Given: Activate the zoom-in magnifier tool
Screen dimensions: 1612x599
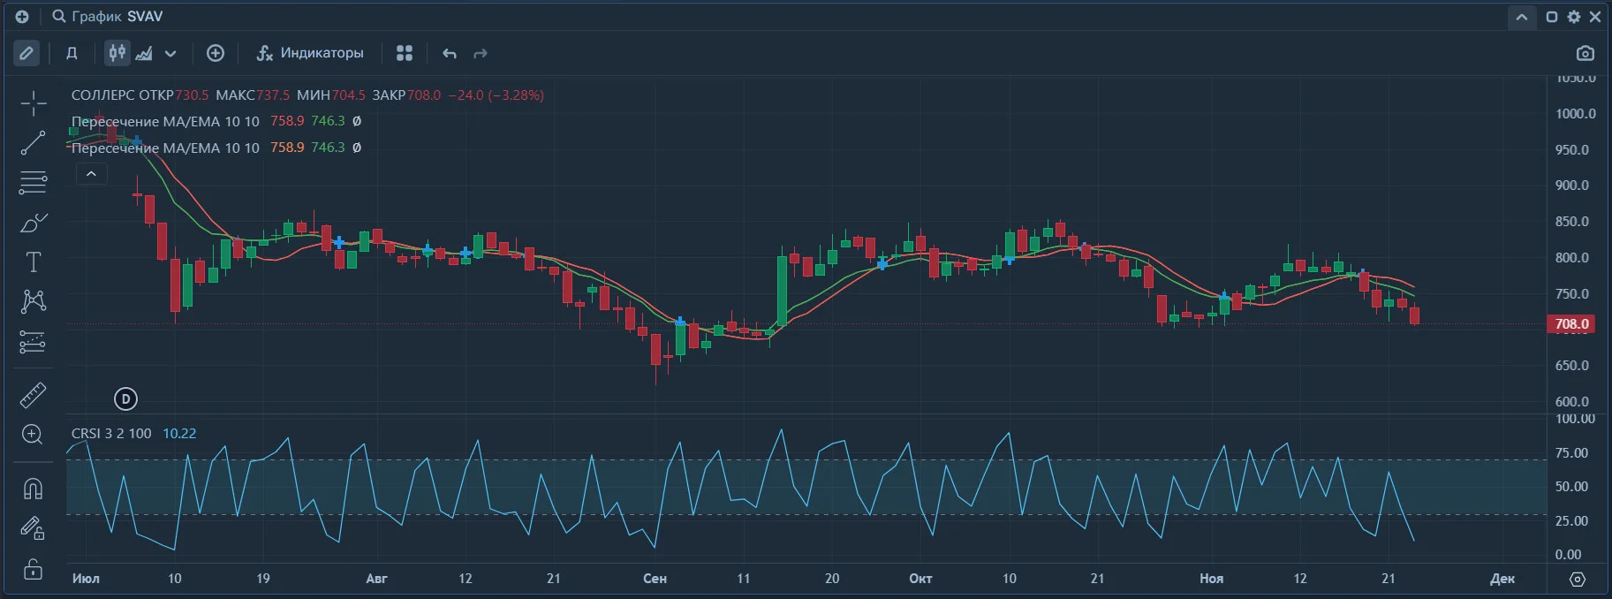Looking at the screenshot, I should point(34,435).
